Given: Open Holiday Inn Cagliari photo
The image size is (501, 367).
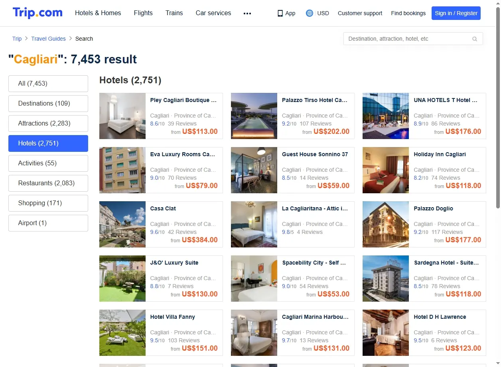Looking at the screenshot, I should (386, 170).
